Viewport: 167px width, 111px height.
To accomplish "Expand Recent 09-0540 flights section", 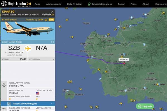I will [x=28, y=104].
